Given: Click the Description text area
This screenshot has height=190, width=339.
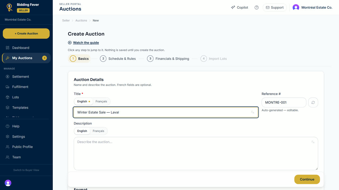Looking at the screenshot, I should click(x=196, y=154).
